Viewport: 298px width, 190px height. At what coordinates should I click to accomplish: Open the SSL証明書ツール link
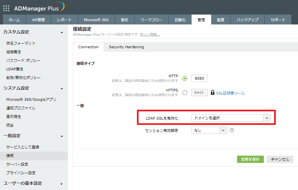230,93
